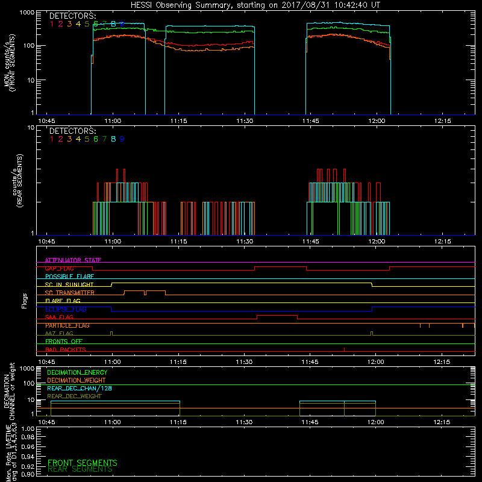Click the HESSI Observing Summary title text

click(x=255, y=5)
